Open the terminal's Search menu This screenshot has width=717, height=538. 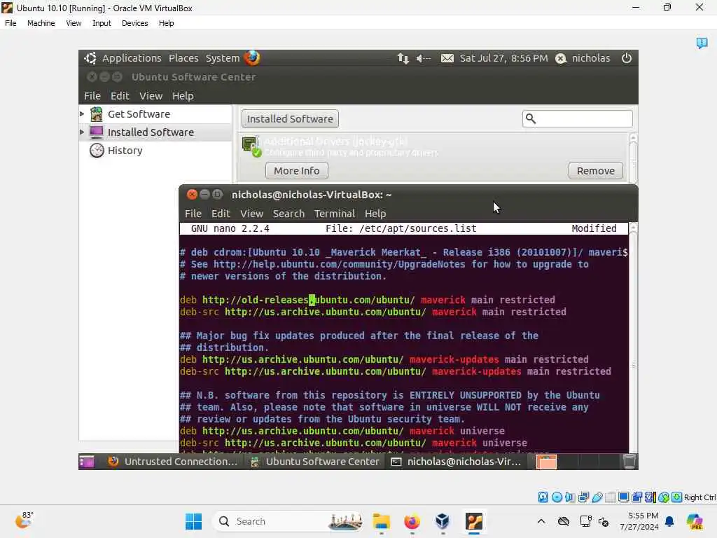pyautogui.click(x=288, y=214)
